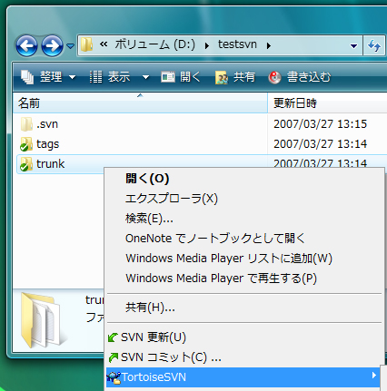Screen dimensions: 387x391
Task: Expand the TortoiseSVN submenu arrow
Action: pyautogui.click(x=374, y=376)
